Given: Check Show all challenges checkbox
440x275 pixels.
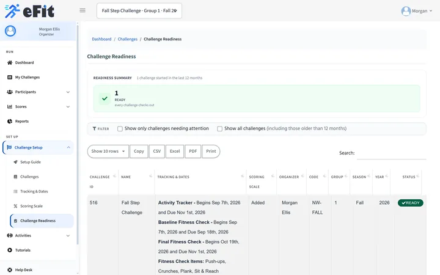Looking at the screenshot, I should click(220, 128).
